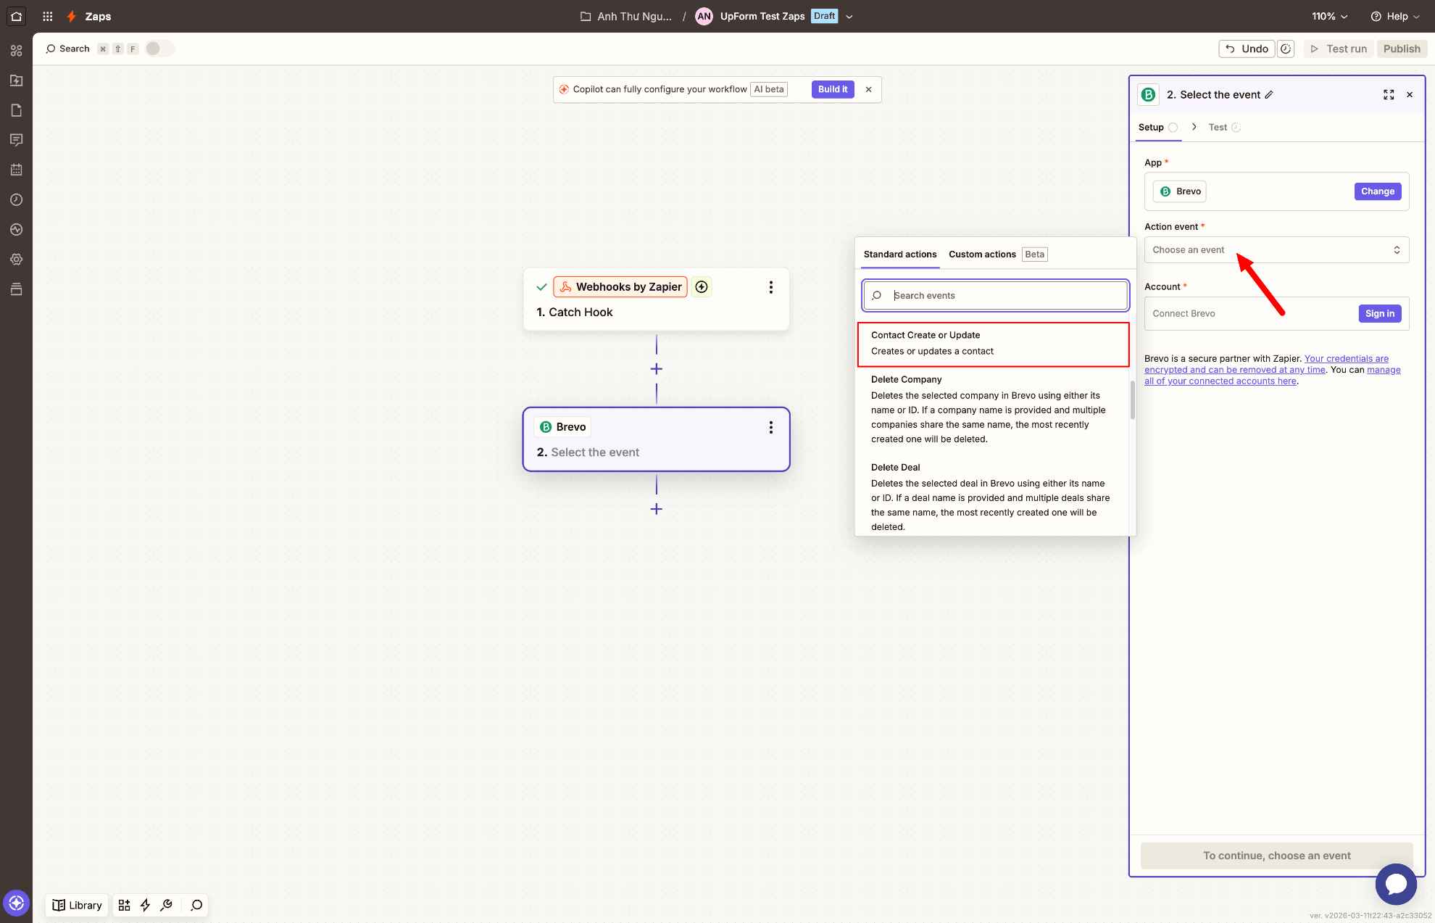Click the lightning circle icon on Webhooks step

[x=702, y=287]
